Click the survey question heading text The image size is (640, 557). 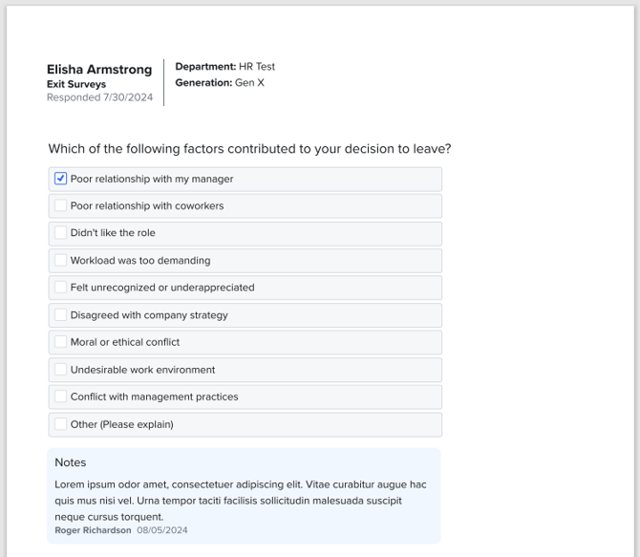[x=249, y=149]
